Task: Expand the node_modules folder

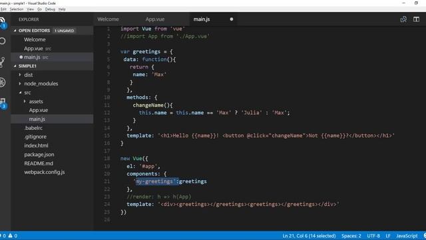Action: (20, 83)
